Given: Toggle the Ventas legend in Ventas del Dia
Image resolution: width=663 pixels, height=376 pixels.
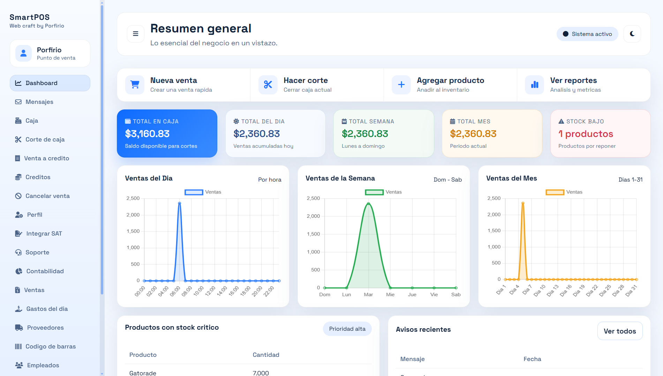Looking at the screenshot, I should 203,192.
